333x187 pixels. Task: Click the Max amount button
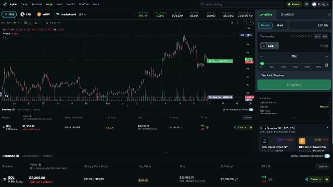pos(325,36)
